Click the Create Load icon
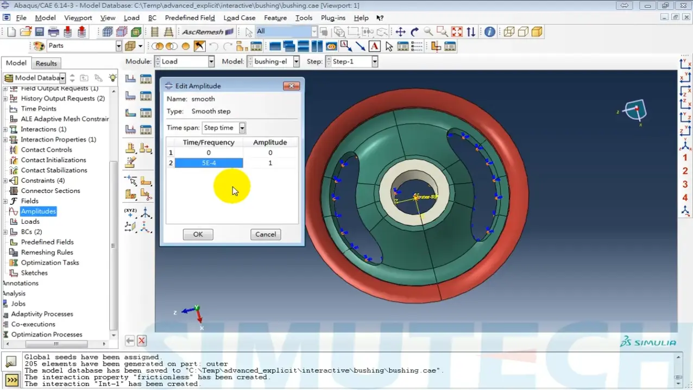The width and height of the screenshot is (693, 390). click(x=131, y=79)
